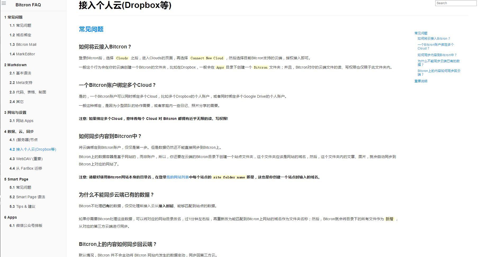Click heading Bitcron上的内容如何同步回云端？
This screenshot has width=478, height=257.
[118, 244]
